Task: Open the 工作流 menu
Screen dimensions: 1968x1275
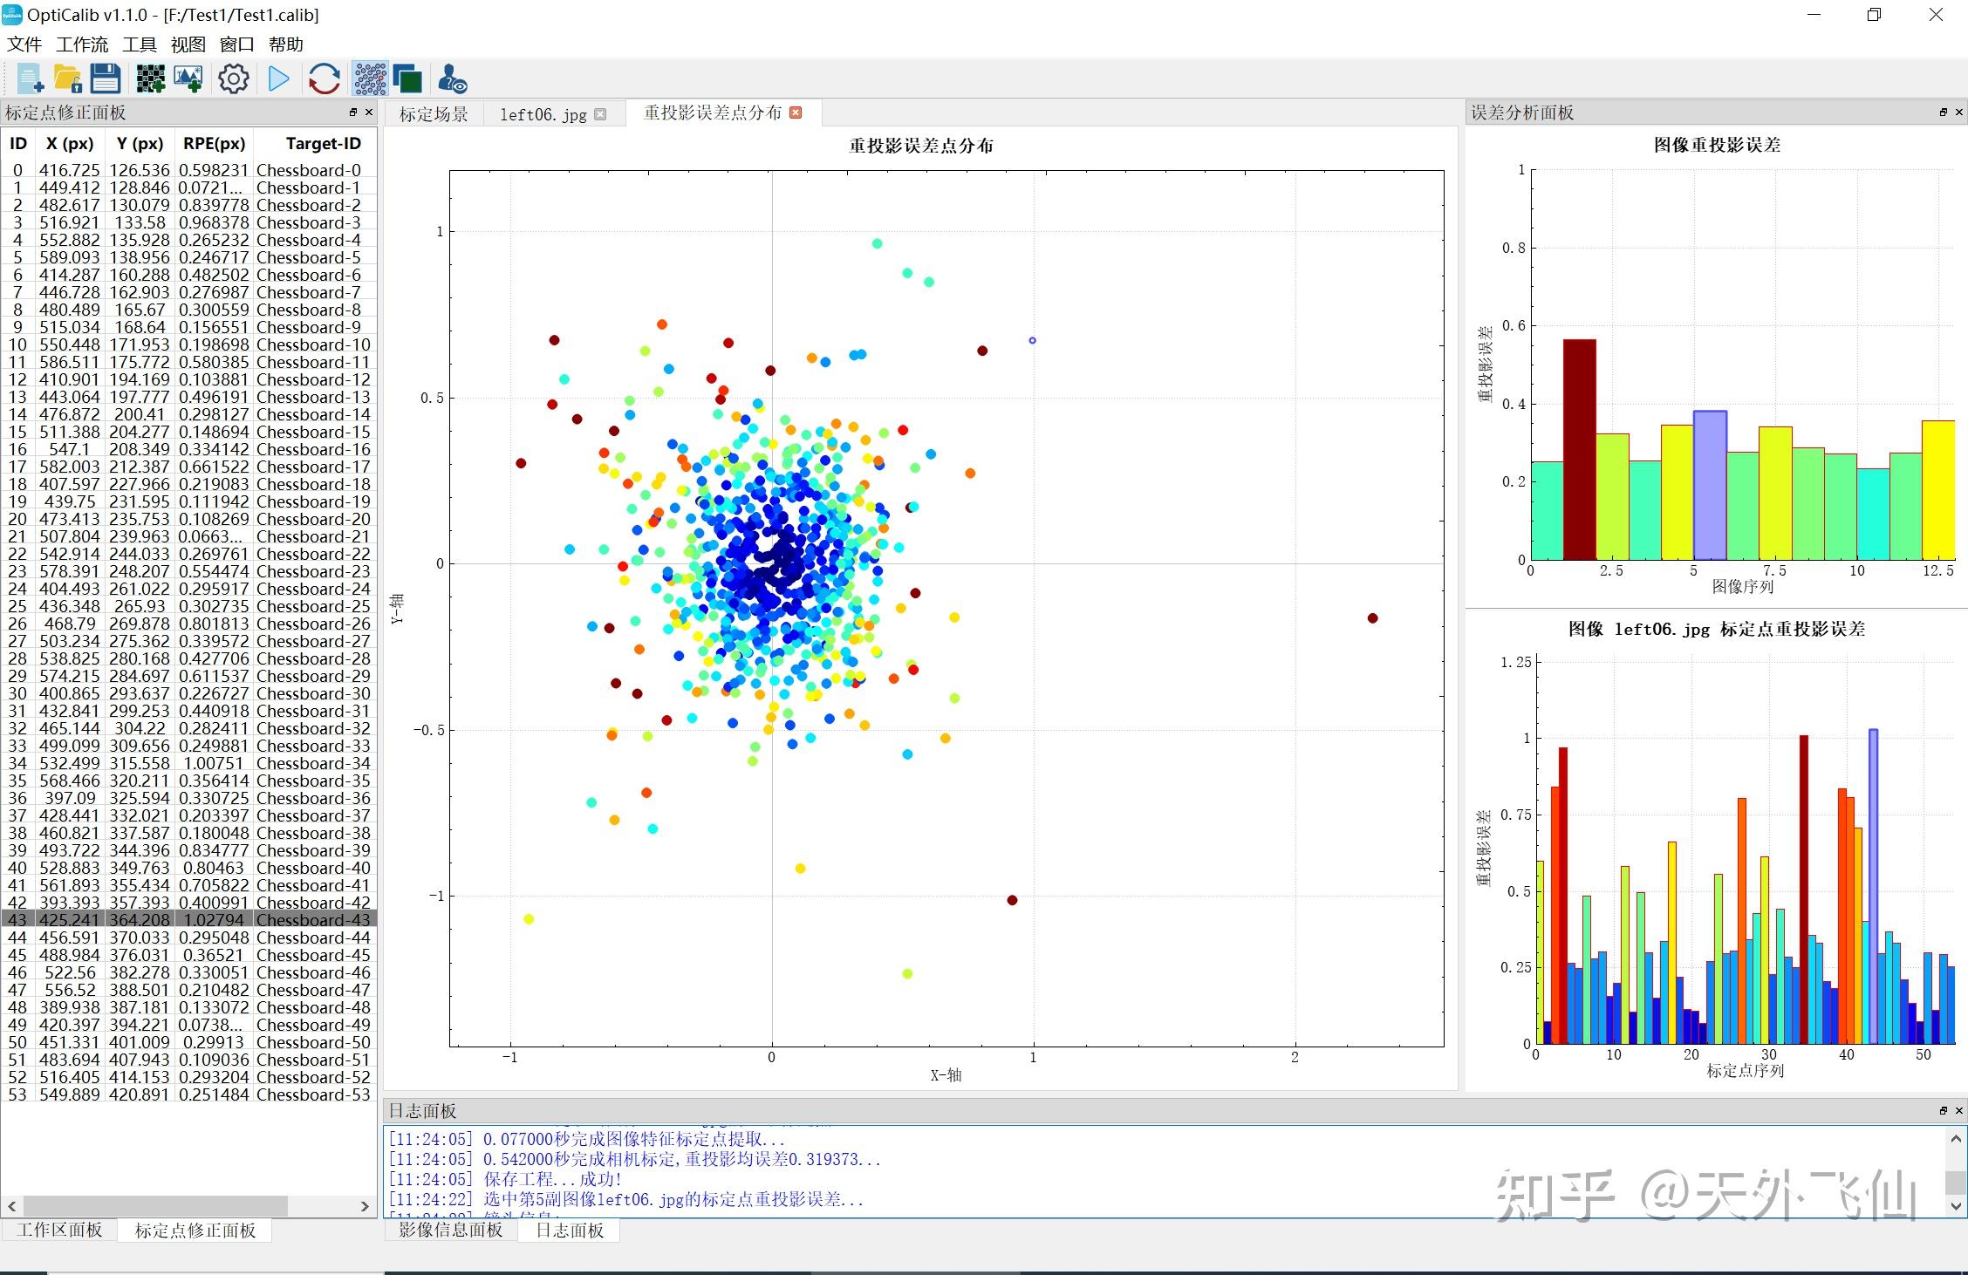Action: tap(82, 44)
